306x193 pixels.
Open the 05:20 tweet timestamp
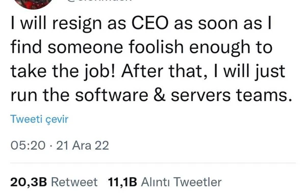[x=28, y=146]
